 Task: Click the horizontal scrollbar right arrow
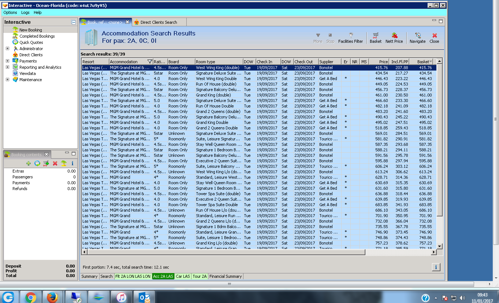434,252
